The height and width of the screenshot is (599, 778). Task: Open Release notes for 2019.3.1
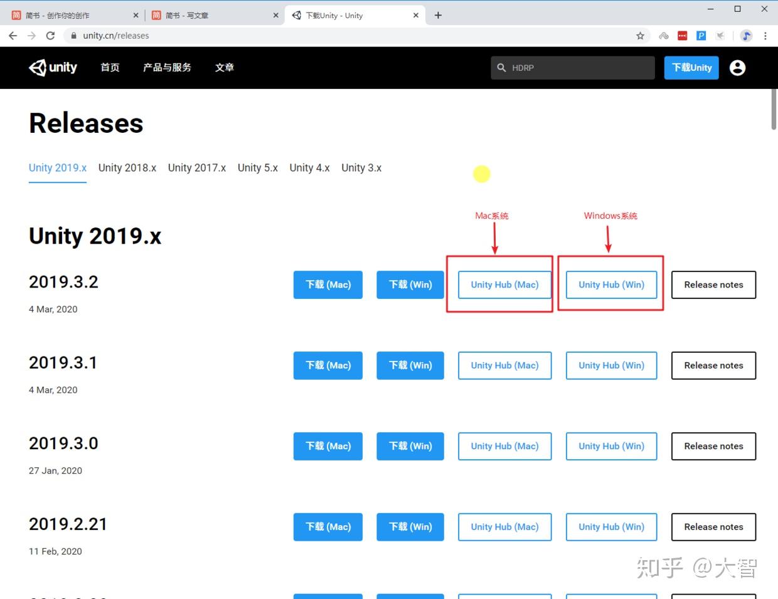(713, 365)
